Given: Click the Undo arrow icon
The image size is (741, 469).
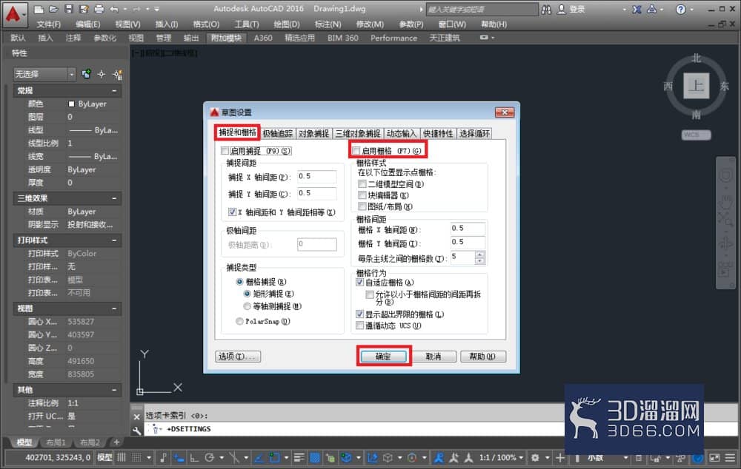Looking at the screenshot, I should pos(114,9).
